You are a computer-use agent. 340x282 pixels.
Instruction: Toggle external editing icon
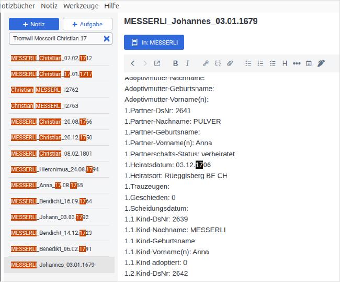(157, 63)
